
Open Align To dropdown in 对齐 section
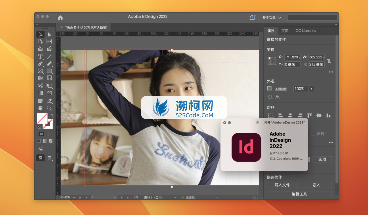coord(271,116)
